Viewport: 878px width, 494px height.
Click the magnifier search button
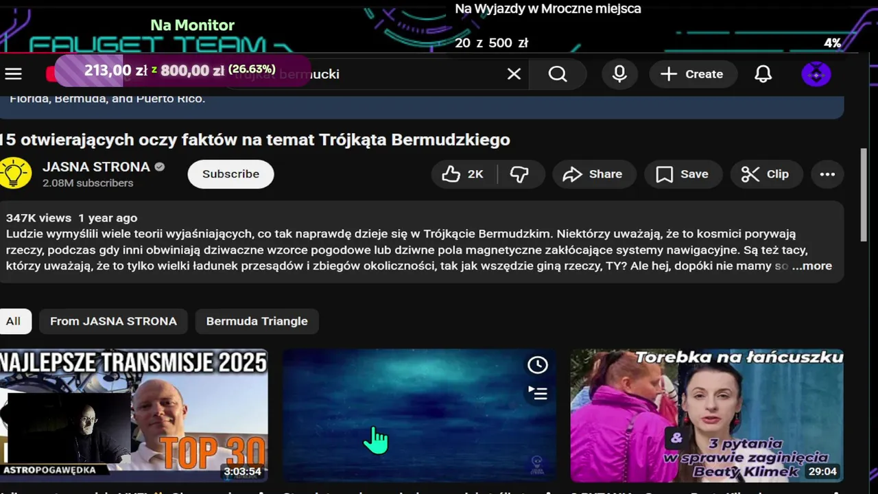pos(558,74)
